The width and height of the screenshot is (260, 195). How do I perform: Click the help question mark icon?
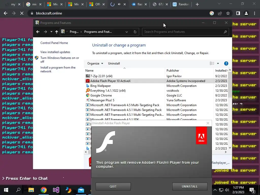point(226,63)
